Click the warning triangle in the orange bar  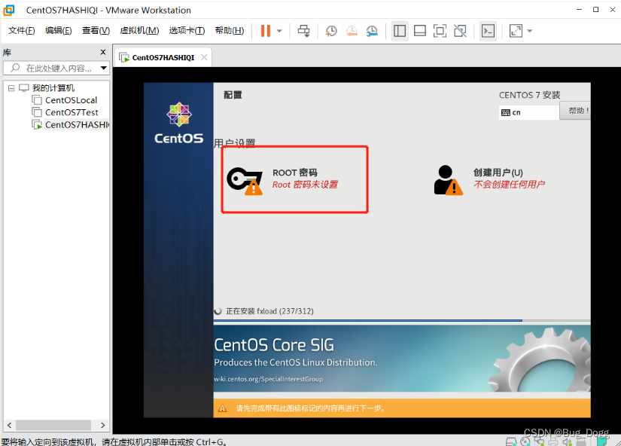pyautogui.click(x=223, y=408)
